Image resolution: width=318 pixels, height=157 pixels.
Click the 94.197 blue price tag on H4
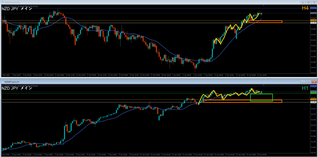coord(313,7)
